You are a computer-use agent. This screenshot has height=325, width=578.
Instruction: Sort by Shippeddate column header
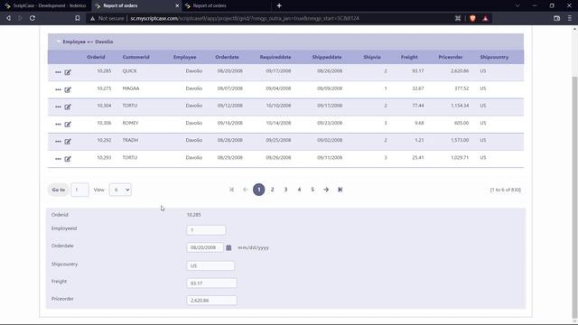(x=327, y=57)
